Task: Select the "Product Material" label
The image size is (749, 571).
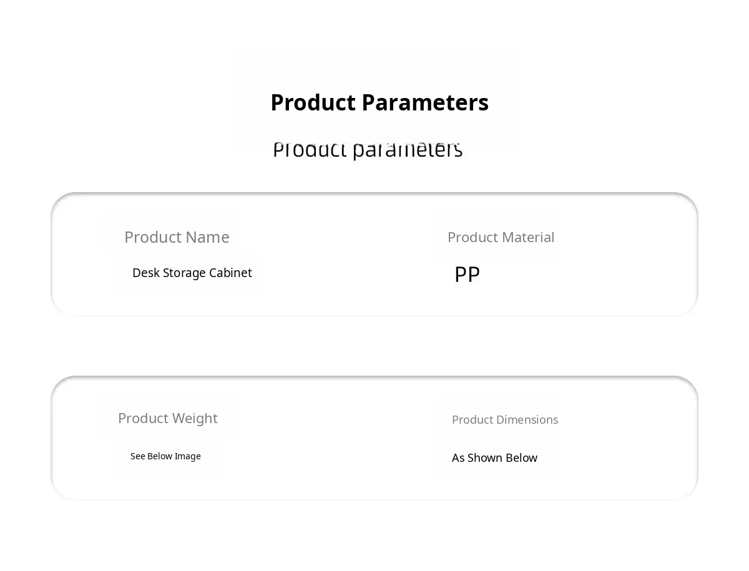Action: [x=501, y=237]
